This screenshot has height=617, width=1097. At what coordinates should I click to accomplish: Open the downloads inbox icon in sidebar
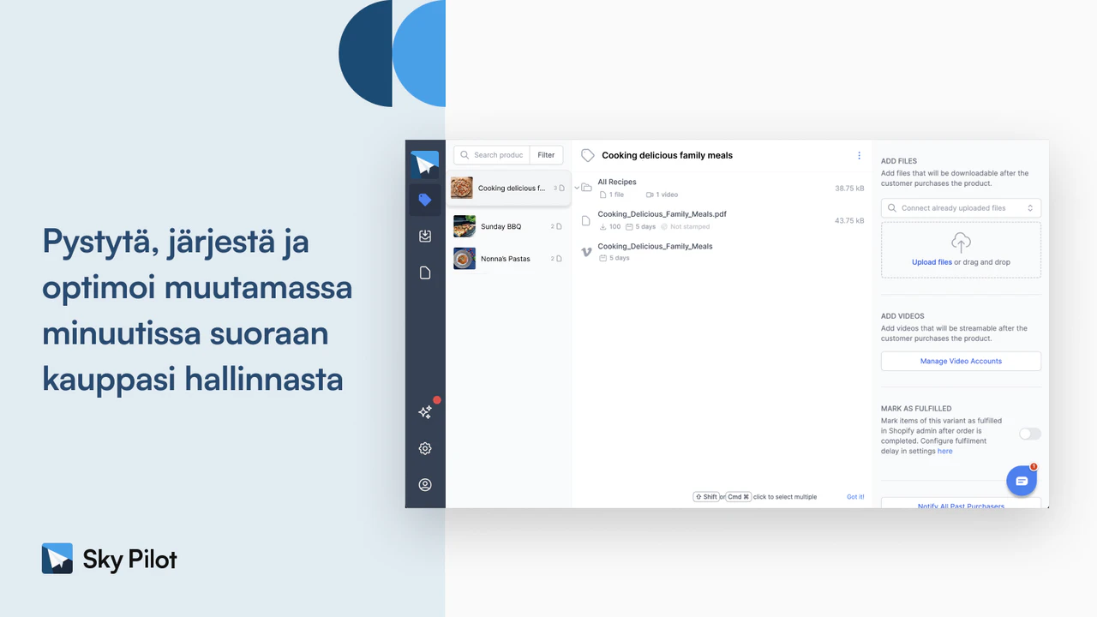tap(424, 237)
